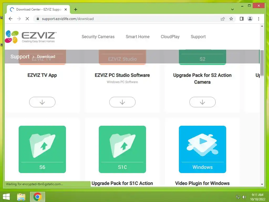
Task: Click the S6 upgrade pack tile
Action: (42, 149)
